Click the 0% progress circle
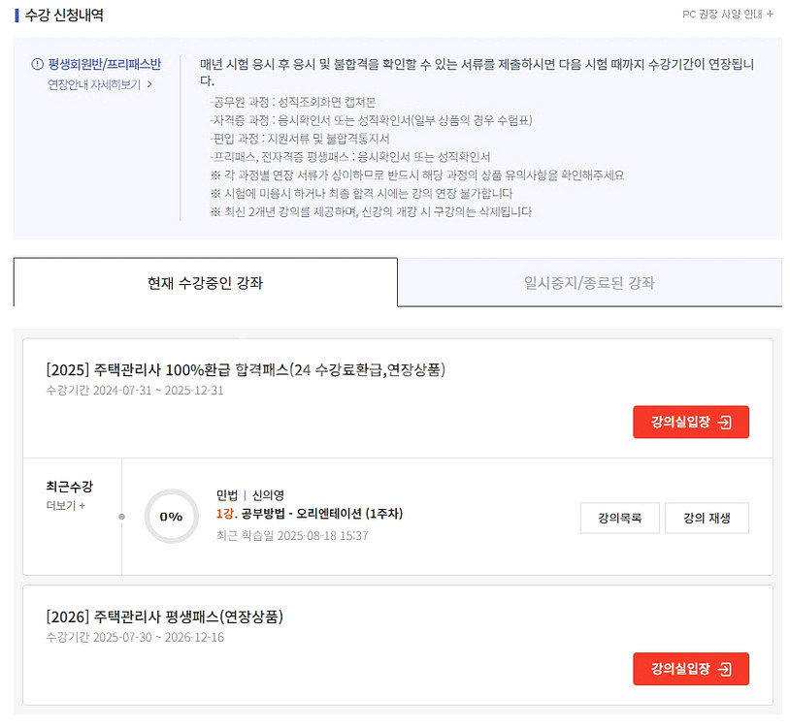This screenshot has width=790, height=727. click(x=171, y=516)
